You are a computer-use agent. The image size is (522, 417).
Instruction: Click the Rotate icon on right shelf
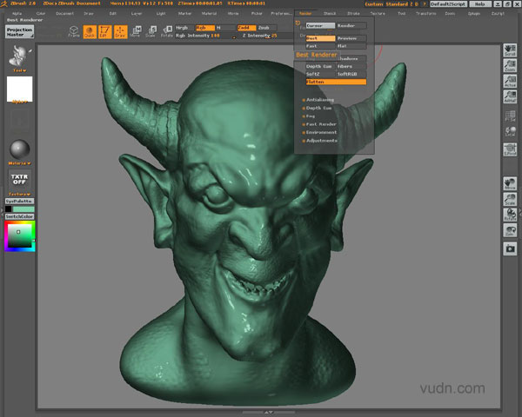[510, 215]
